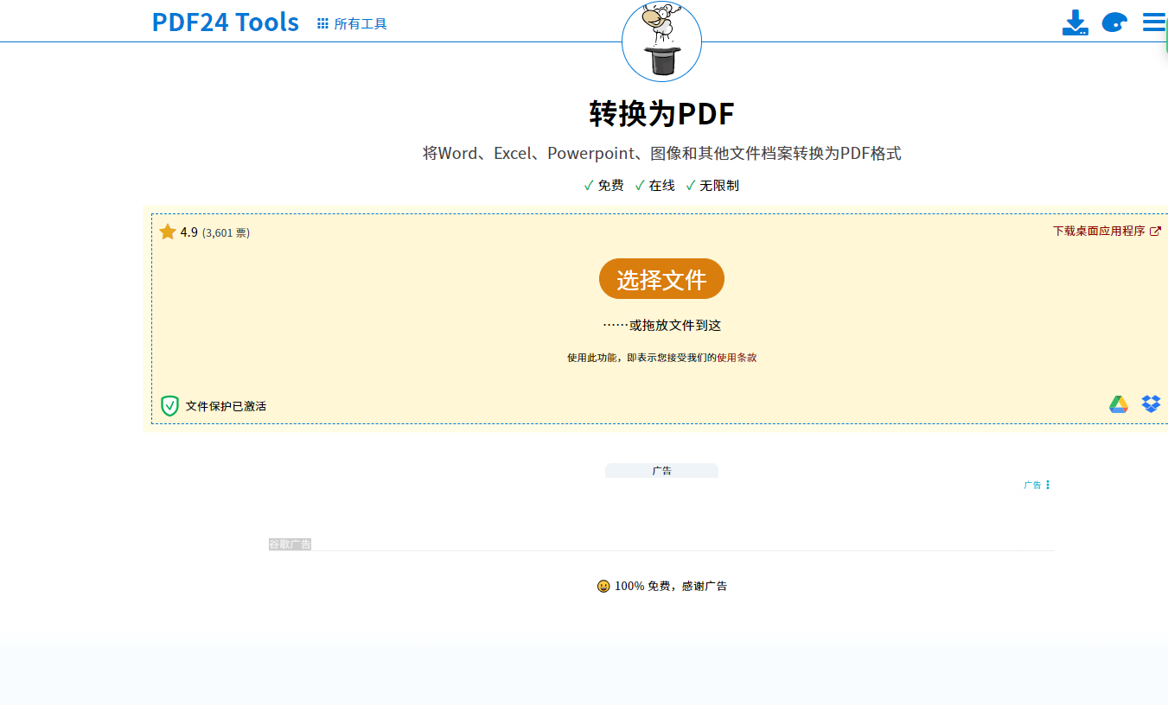This screenshot has height=705, width=1168.
Task: Open the ad options three-dot menu
Action: pos(1048,485)
